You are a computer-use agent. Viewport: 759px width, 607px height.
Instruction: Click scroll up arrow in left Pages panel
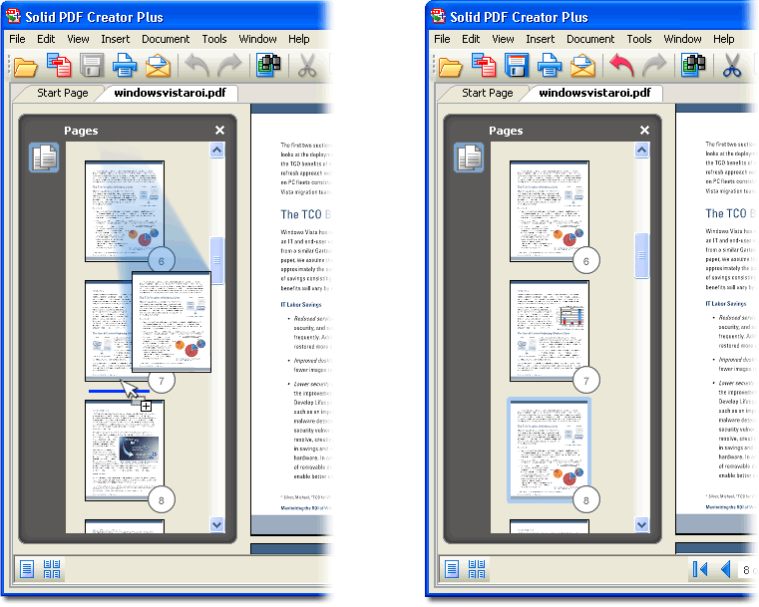pos(216,152)
